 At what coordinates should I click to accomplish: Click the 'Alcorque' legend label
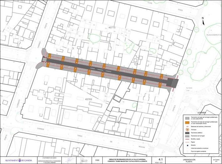click(x=194, y=130)
